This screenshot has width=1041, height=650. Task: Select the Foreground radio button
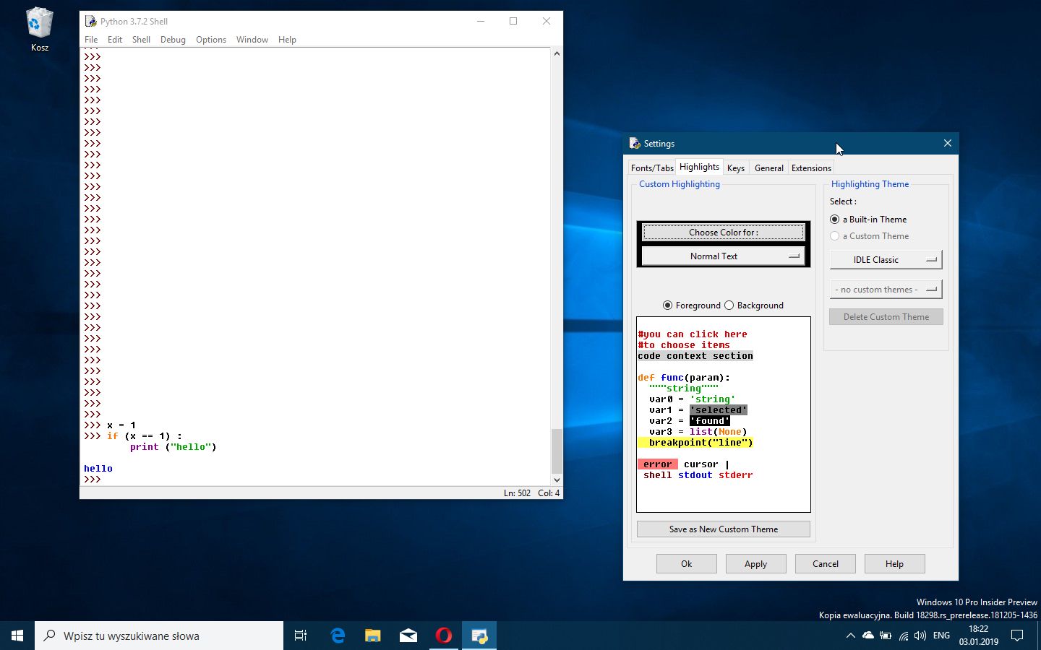pyautogui.click(x=668, y=305)
